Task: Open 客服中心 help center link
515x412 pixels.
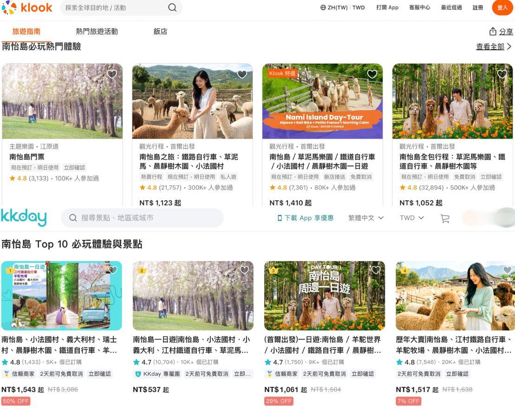Action: [x=419, y=7]
